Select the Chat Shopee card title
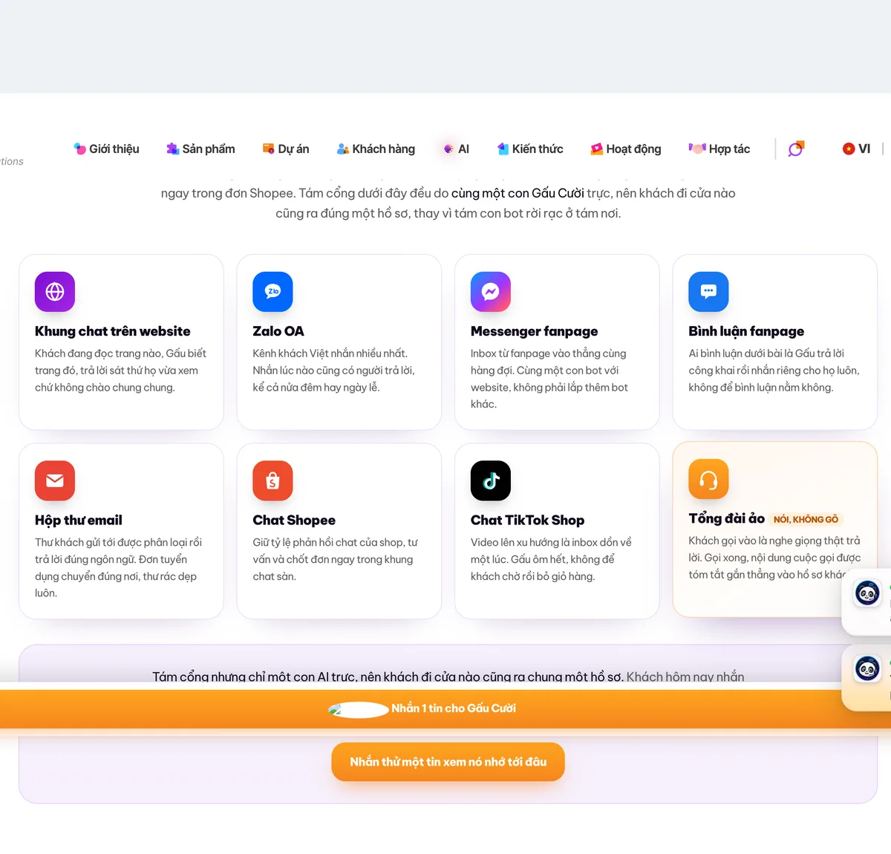891x854 pixels. click(294, 520)
